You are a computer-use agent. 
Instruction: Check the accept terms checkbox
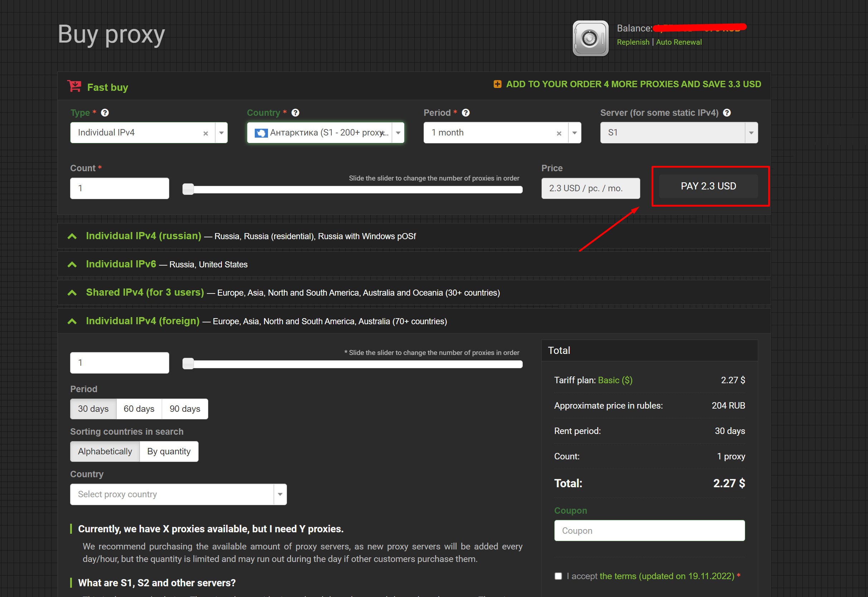click(x=558, y=576)
